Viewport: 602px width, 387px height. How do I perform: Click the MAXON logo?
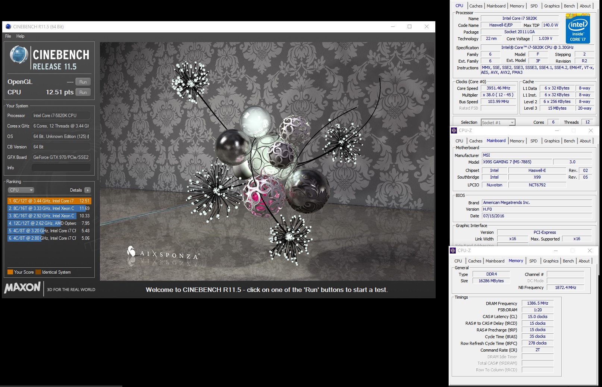(x=22, y=287)
